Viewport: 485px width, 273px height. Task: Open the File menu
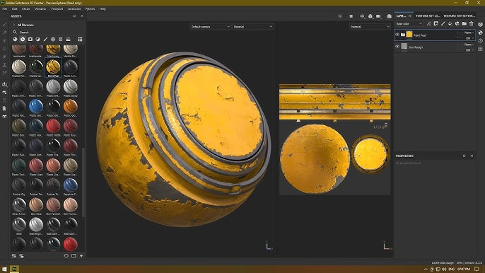pos(5,9)
